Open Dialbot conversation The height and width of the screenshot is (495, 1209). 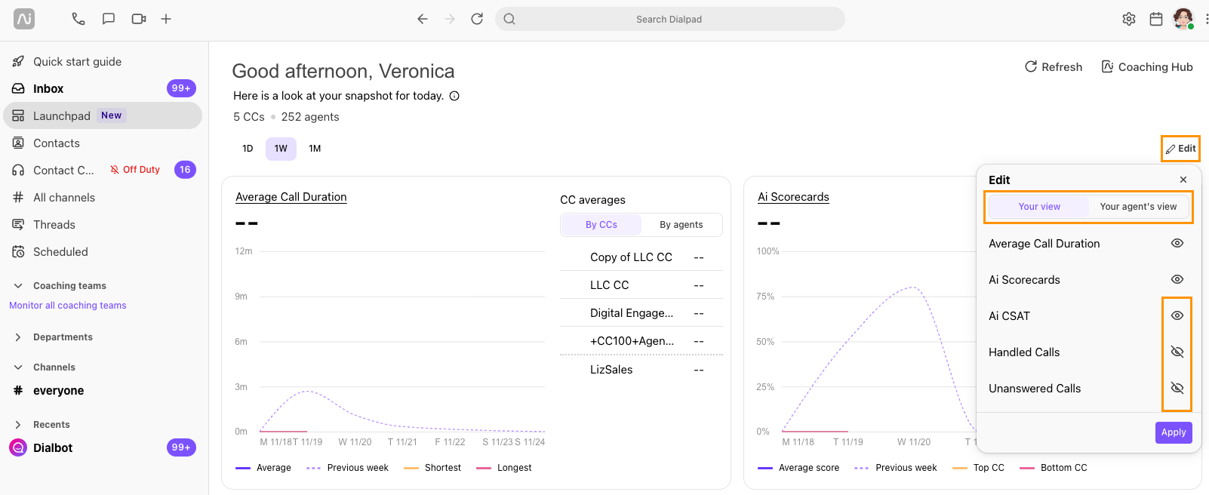(x=103, y=447)
